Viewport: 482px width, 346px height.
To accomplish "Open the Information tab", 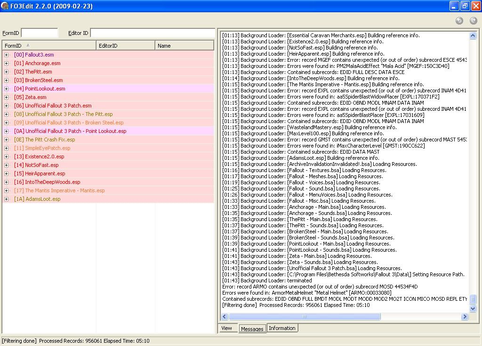I will [x=282, y=328].
